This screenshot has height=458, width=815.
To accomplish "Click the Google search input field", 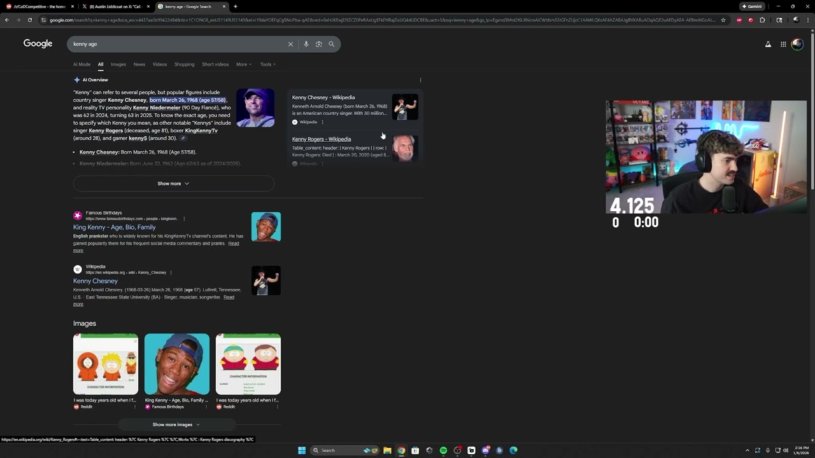I will click(178, 44).
